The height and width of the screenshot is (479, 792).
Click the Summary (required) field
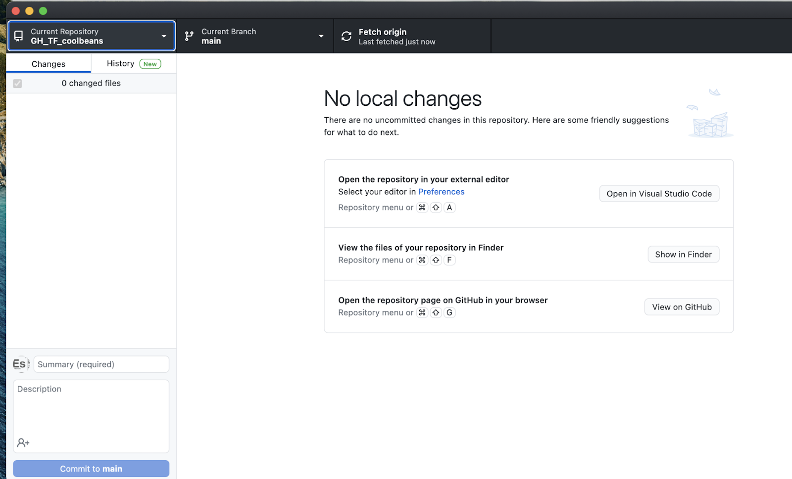(x=101, y=364)
